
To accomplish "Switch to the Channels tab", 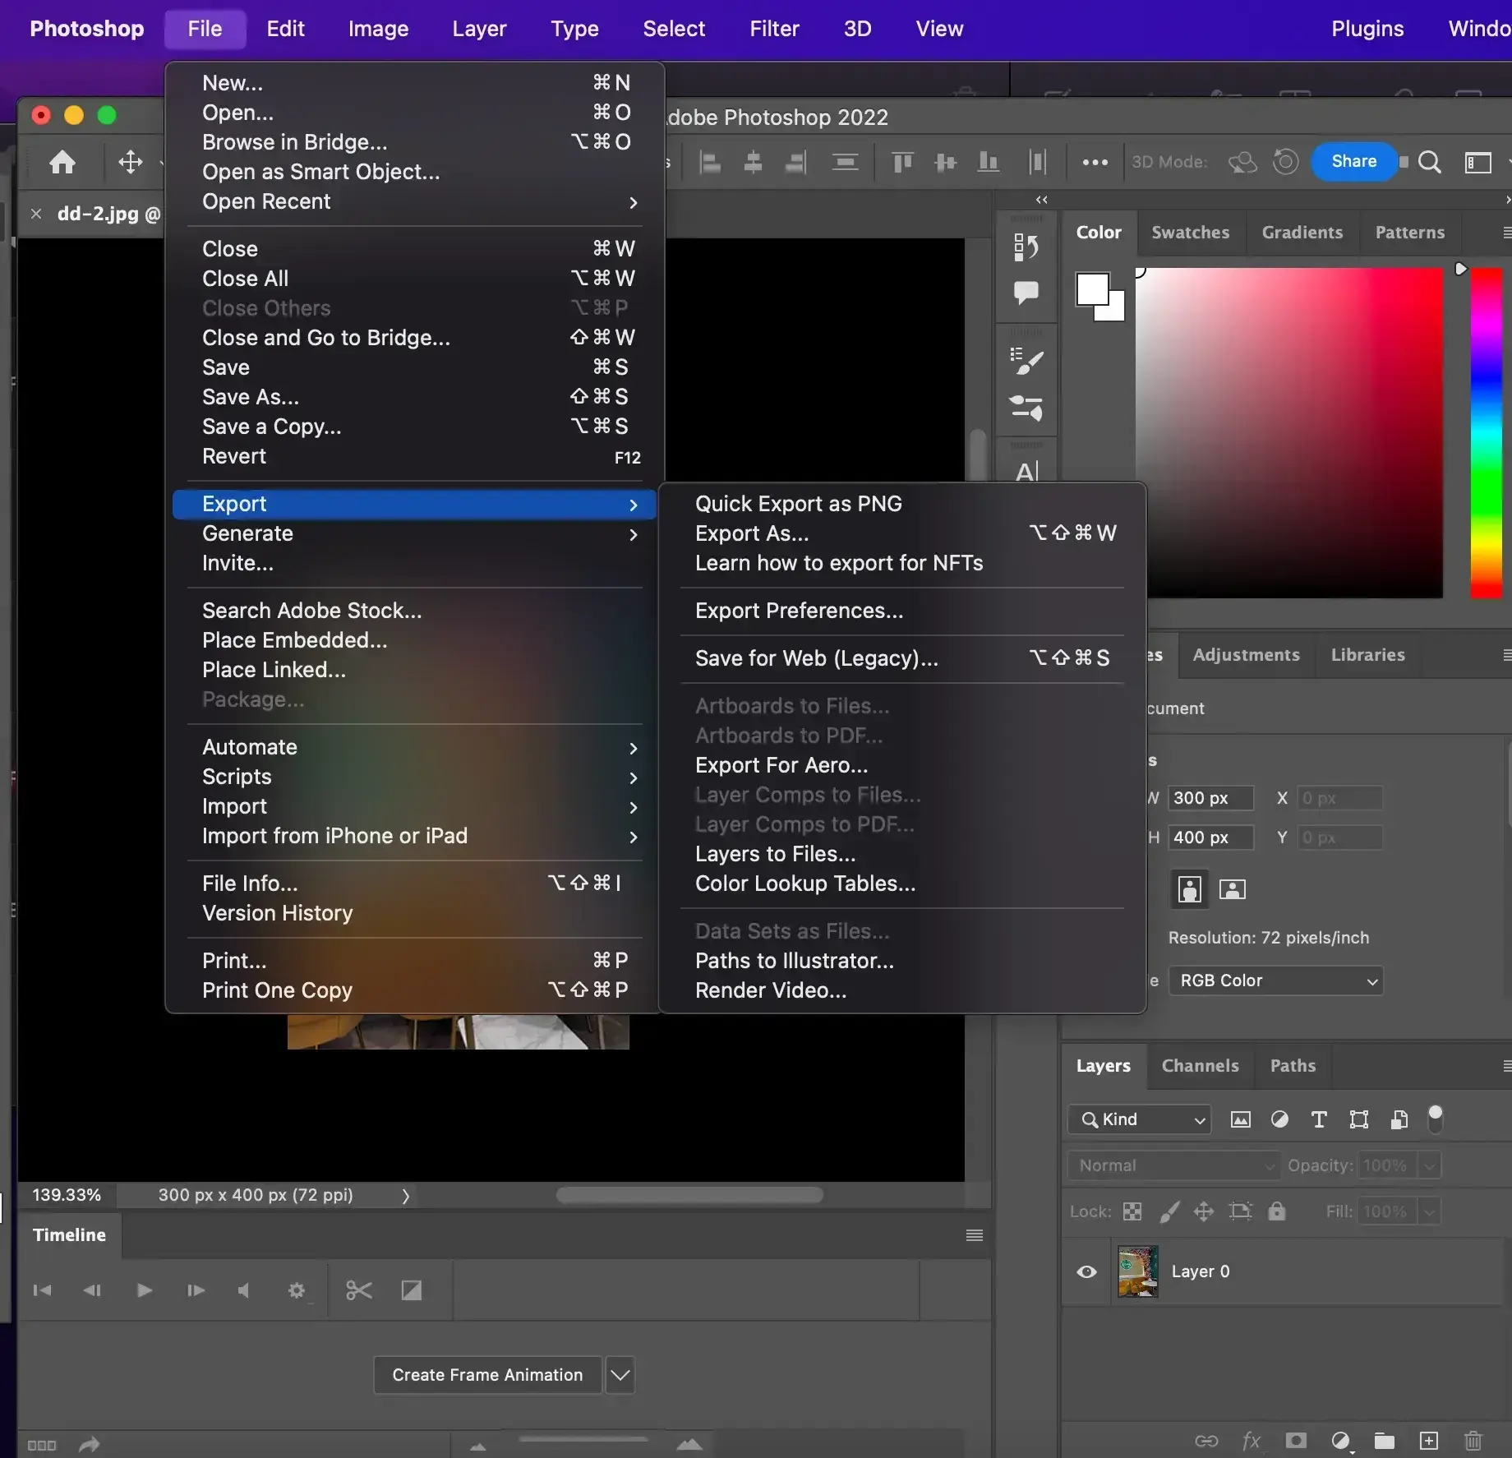I will pyautogui.click(x=1200, y=1066).
